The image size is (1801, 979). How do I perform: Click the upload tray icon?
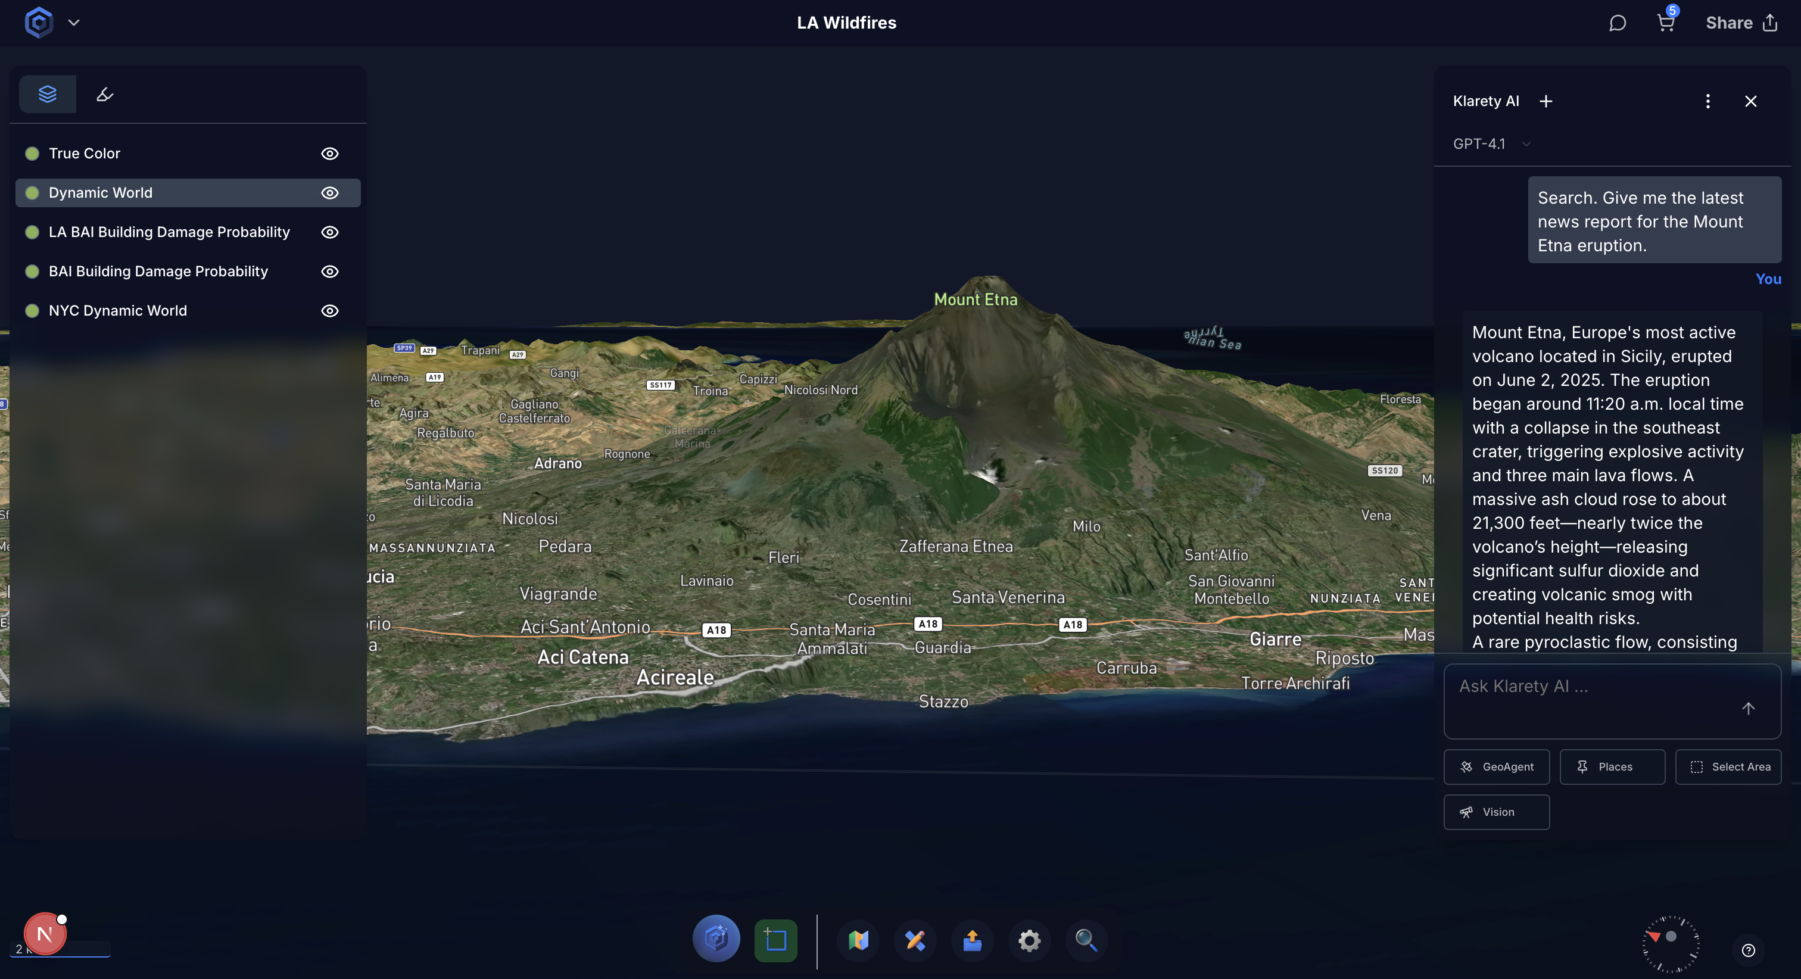coord(972,940)
